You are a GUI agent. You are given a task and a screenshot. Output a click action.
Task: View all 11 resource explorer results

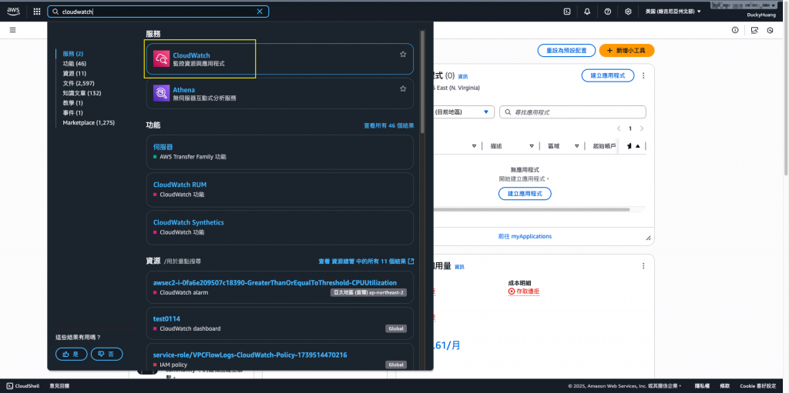coord(366,261)
